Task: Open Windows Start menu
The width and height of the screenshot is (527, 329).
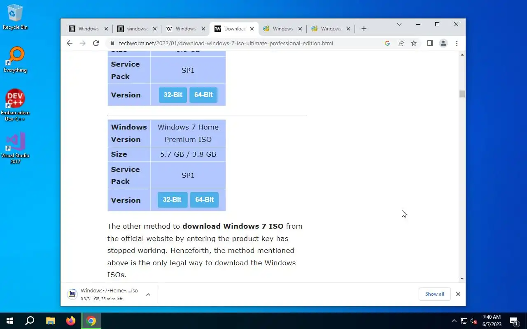Action: 10,321
